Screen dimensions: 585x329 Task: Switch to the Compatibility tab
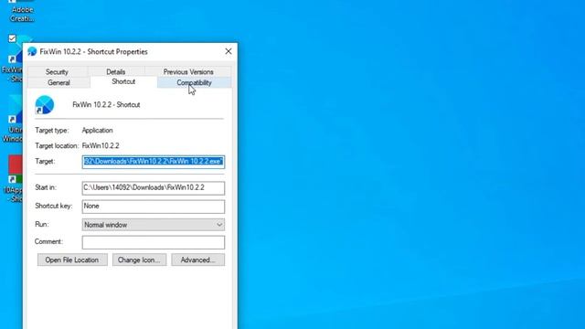pyautogui.click(x=194, y=82)
